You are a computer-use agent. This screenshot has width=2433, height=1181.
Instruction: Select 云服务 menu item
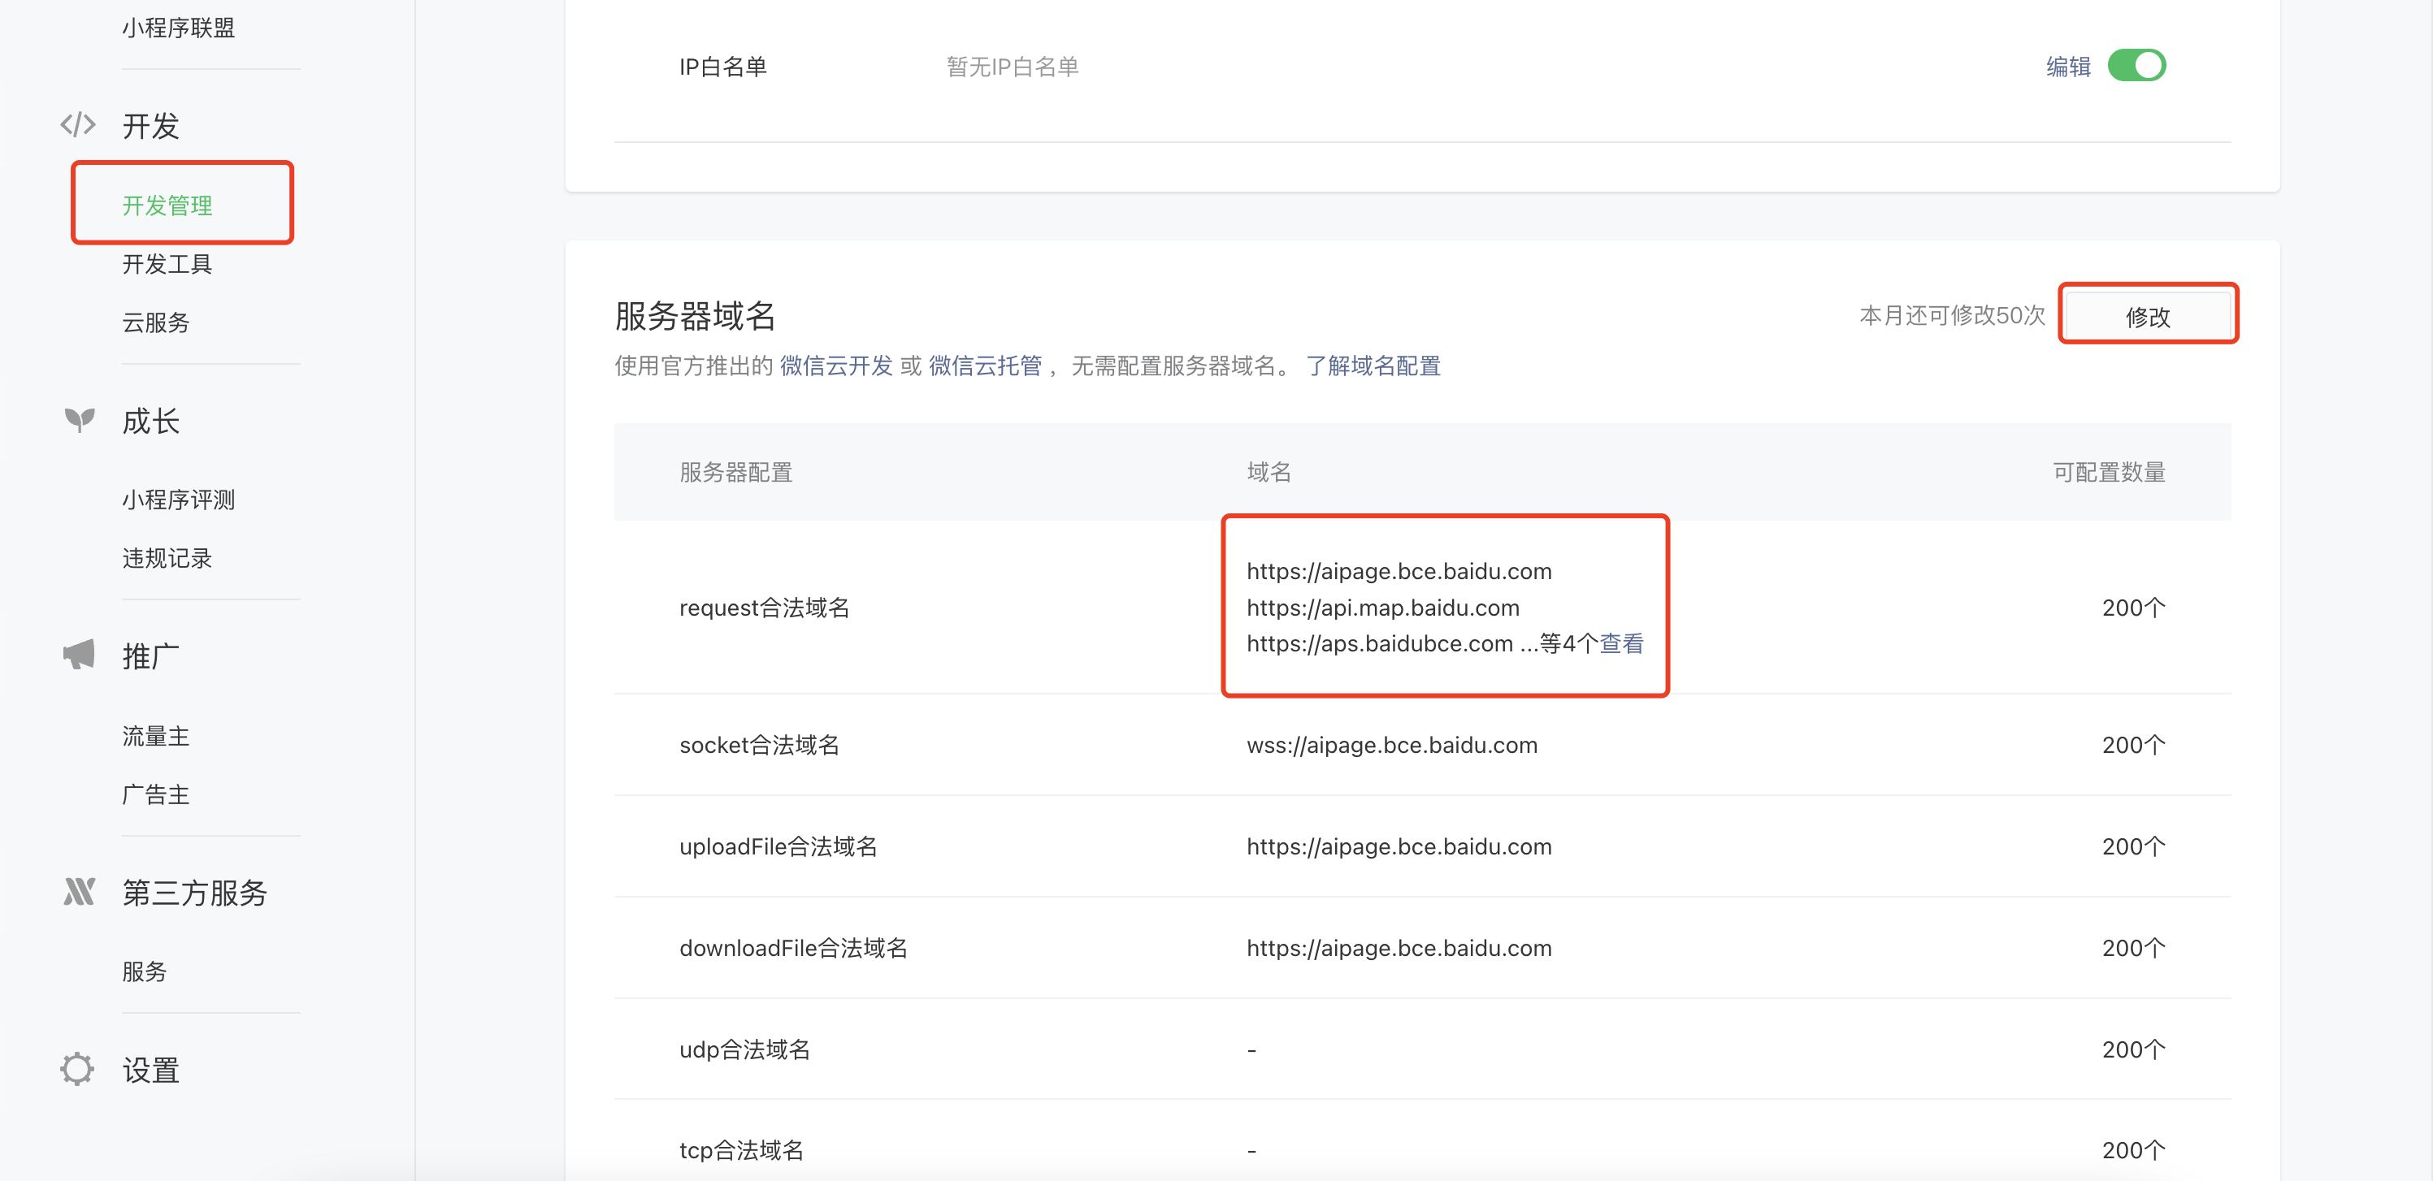(x=156, y=322)
